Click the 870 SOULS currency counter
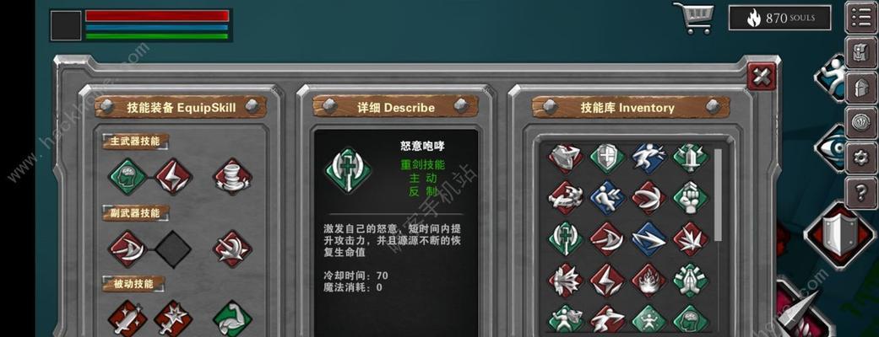The width and height of the screenshot is (879, 337). coord(779,18)
